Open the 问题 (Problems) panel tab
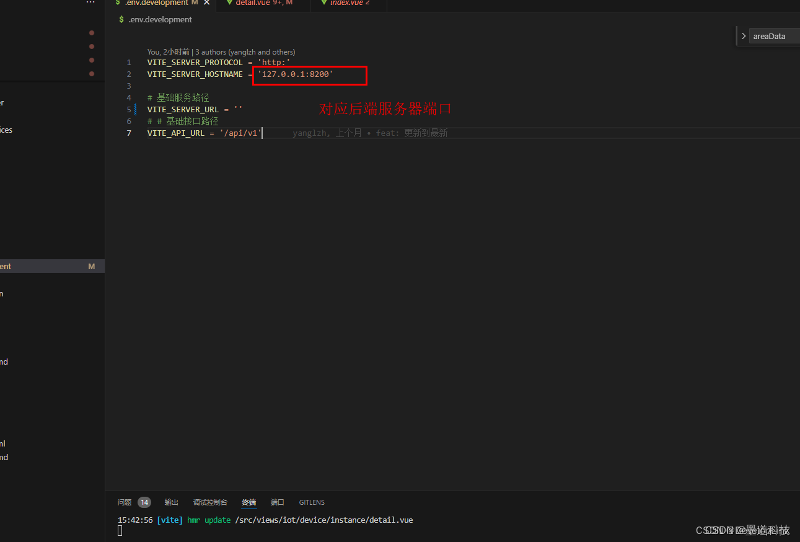Image resolution: width=800 pixels, height=542 pixels. [125, 502]
